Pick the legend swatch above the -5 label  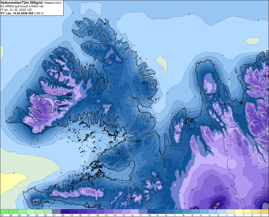195,211
